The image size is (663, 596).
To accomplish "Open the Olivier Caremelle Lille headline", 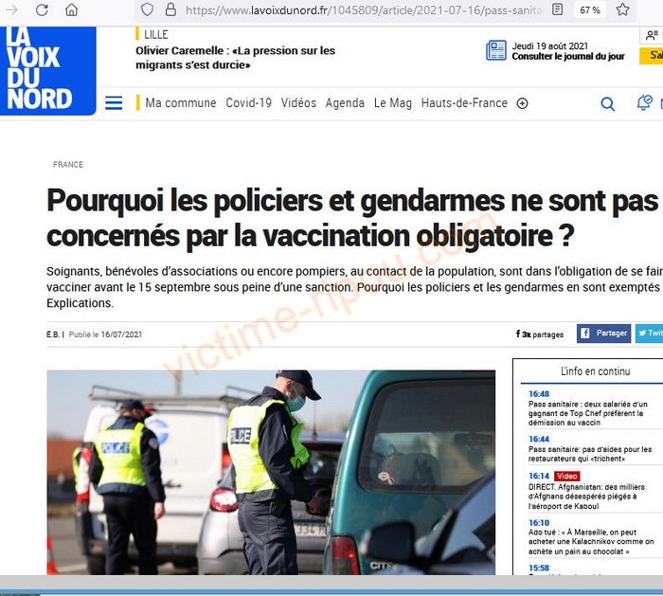I will [x=235, y=58].
